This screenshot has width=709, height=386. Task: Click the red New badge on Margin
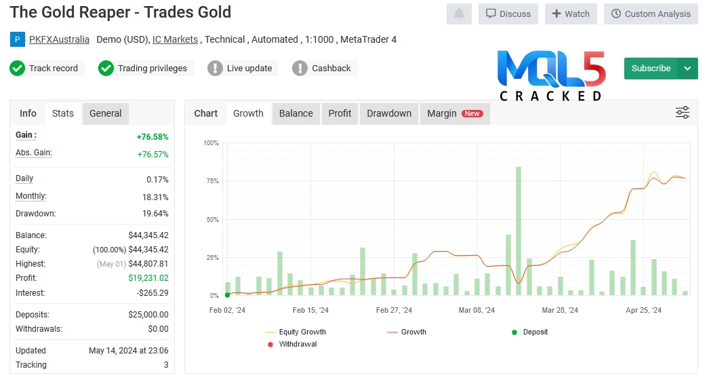472,113
